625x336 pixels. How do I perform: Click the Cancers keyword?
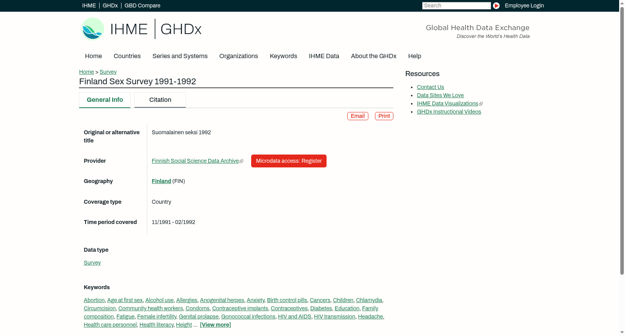[x=320, y=300]
